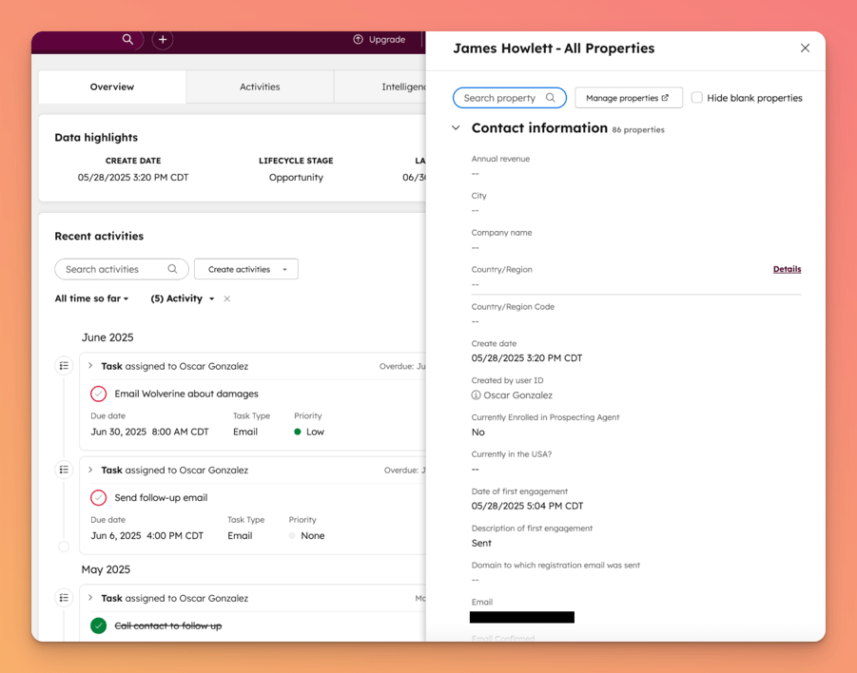Select the Overview tab
The width and height of the screenshot is (857, 673).
click(112, 87)
